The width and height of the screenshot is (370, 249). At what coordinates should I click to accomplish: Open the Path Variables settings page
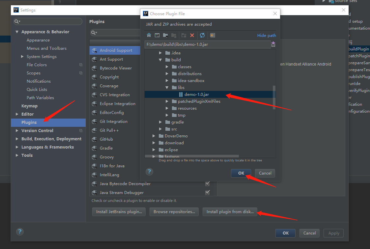click(40, 97)
